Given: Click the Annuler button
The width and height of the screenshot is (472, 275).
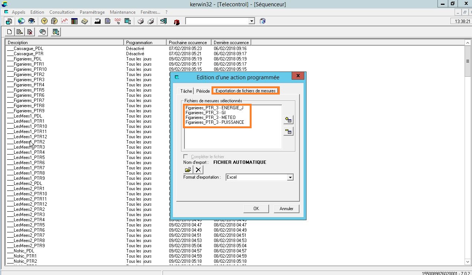Looking at the screenshot, I should [x=286, y=209].
